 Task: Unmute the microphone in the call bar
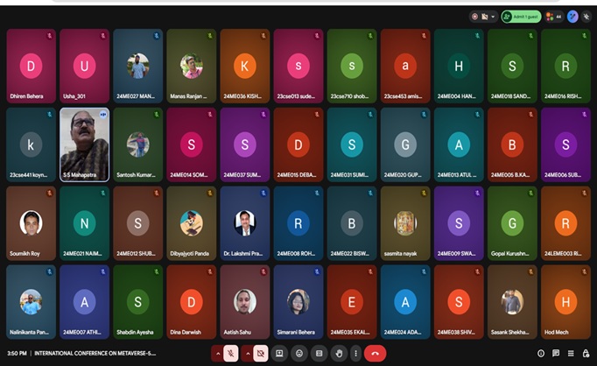[231, 353]
